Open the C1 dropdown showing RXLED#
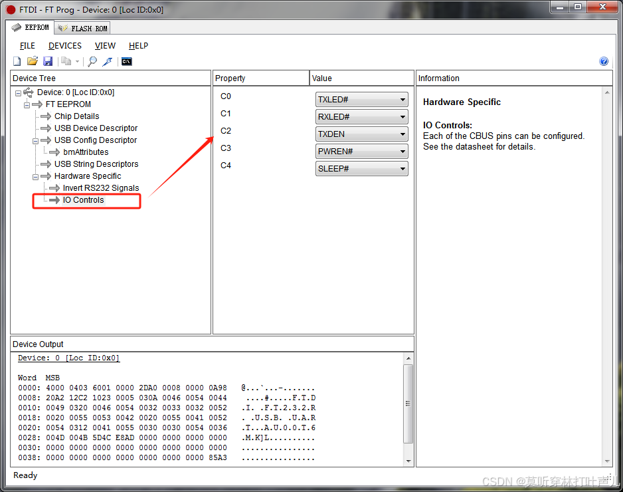623x492 pixels. tap(361, 117)
